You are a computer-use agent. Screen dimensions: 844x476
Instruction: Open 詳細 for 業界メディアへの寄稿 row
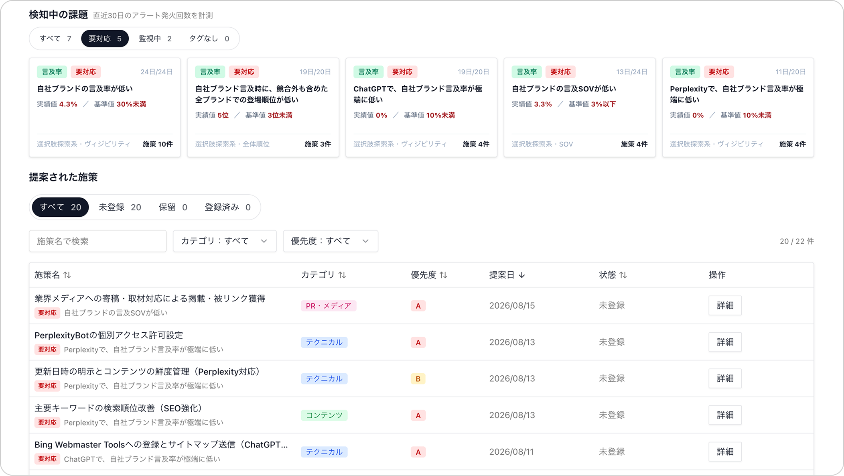[725, 305]
